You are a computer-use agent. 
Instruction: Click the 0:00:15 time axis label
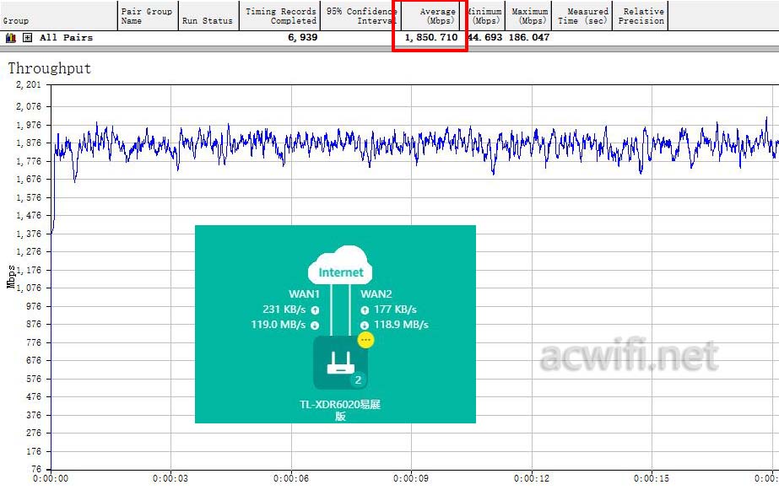click(652, 478)
